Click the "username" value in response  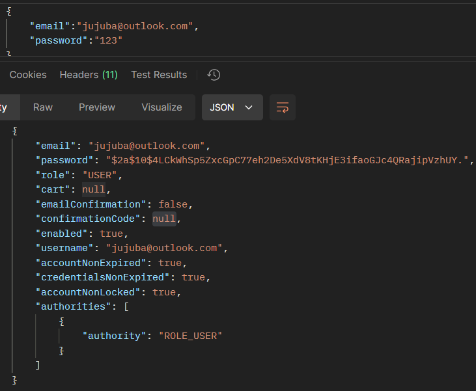pyautogui.click(x=164, y=248)
